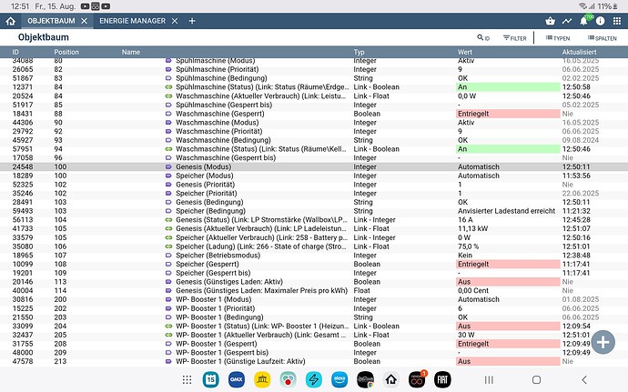Screen dimensions: 628x392
Task: Click the 75,0 % charge value
Action: 468,246
